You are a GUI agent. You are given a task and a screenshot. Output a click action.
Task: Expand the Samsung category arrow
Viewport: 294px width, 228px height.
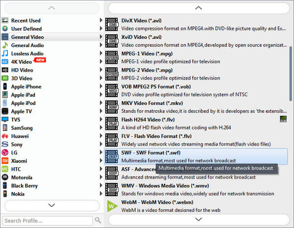101,128
